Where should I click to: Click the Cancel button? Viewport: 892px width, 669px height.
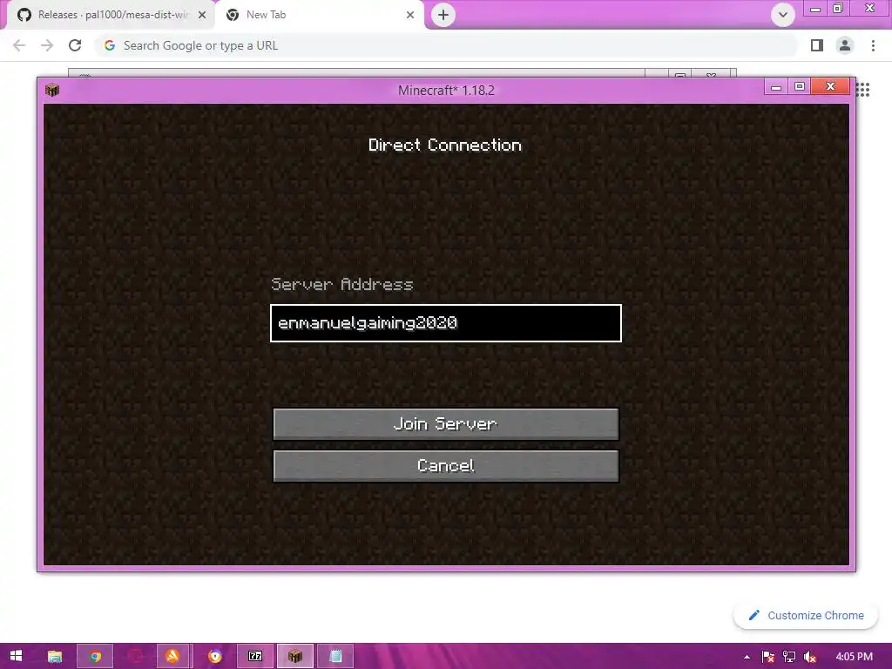click(x=445, y=466)
